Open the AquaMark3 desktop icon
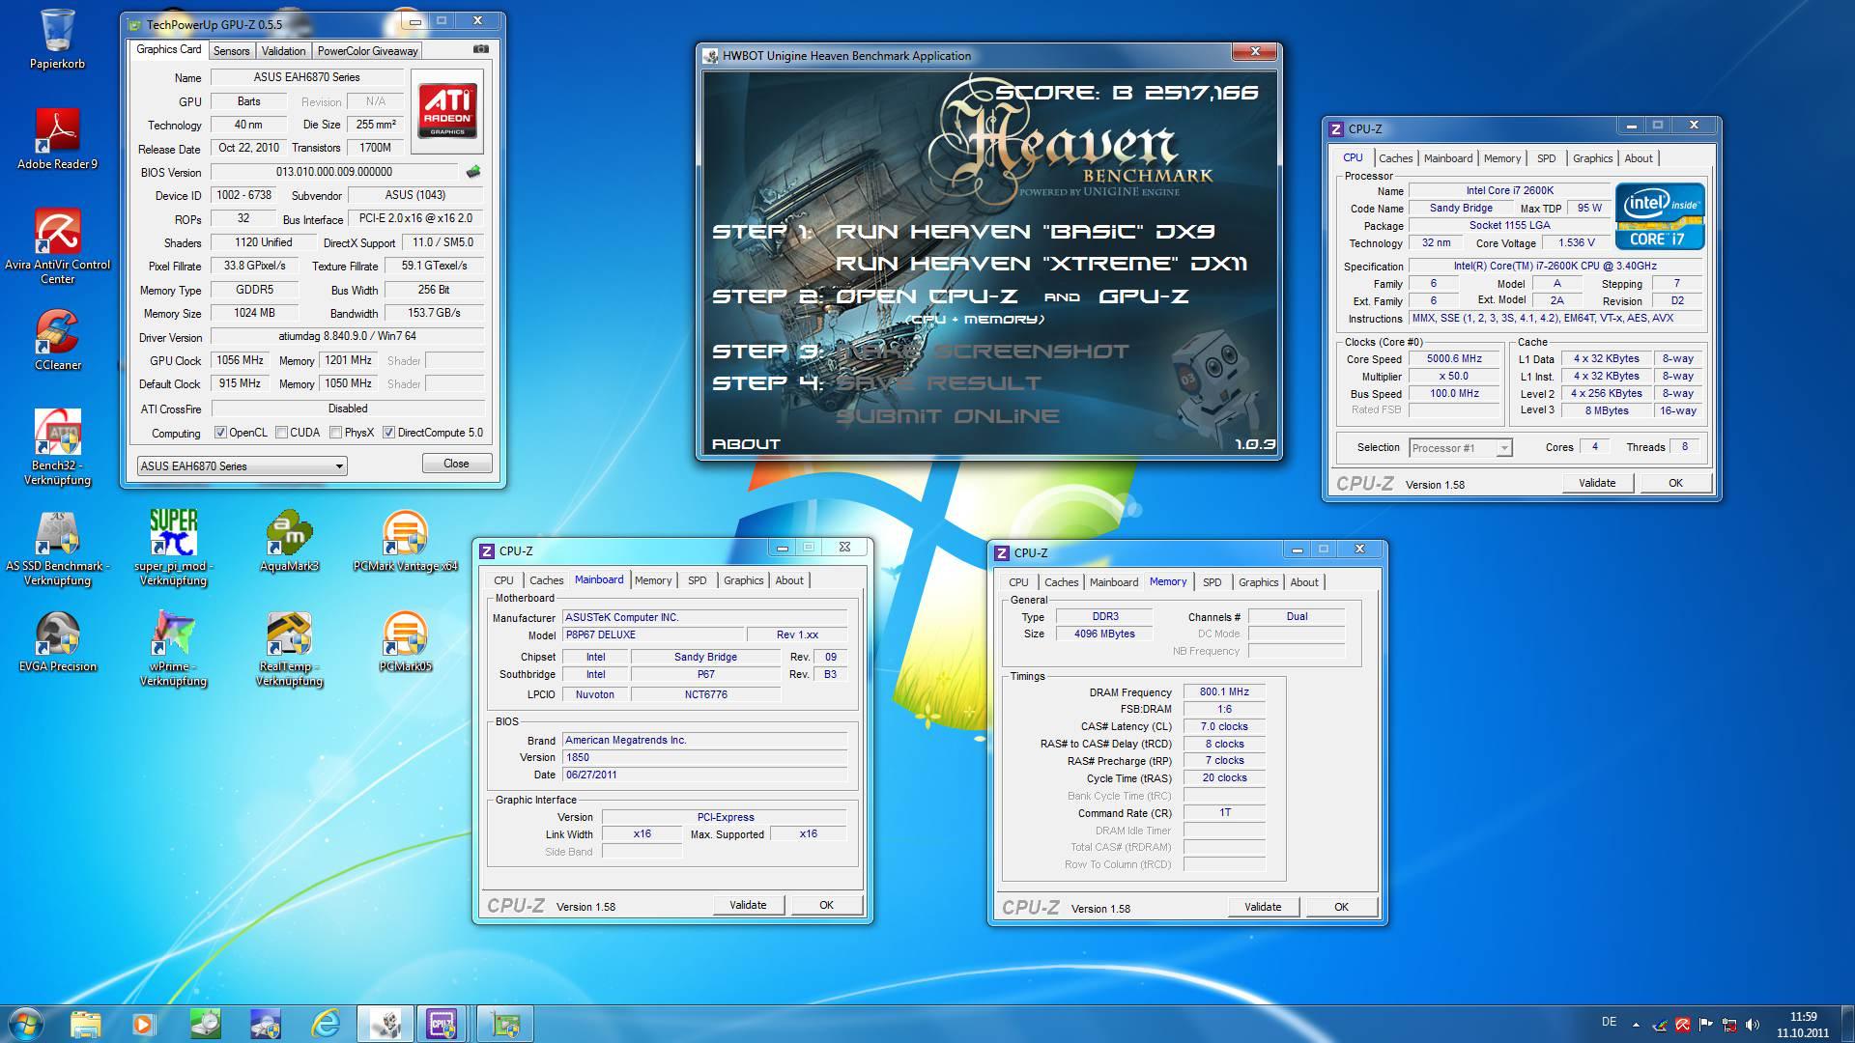1855x1043 pixels. coord(289,539)
